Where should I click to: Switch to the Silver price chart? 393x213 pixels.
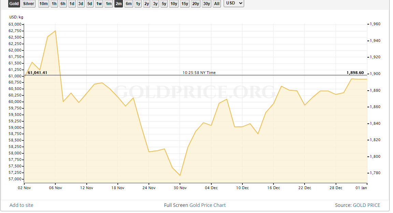click(x=28, y=4)
